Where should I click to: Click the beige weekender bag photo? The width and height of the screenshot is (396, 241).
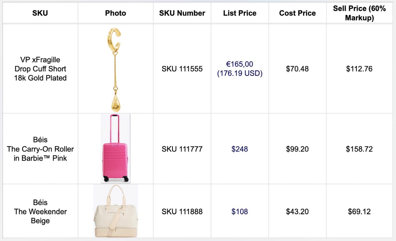[116, 211]
